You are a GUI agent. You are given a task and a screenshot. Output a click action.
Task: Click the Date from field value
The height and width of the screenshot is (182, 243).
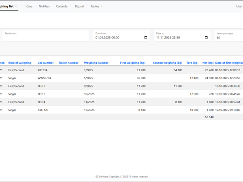point(107,38)
